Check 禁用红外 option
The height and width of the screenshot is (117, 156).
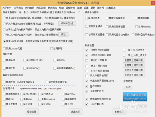[4, 68]
